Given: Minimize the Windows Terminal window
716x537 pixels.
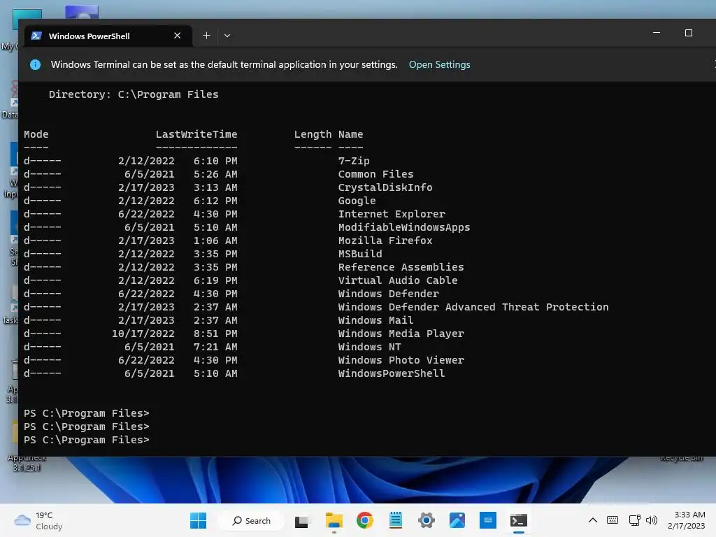Looking at the screenshot, I should (x=656, y=33).
